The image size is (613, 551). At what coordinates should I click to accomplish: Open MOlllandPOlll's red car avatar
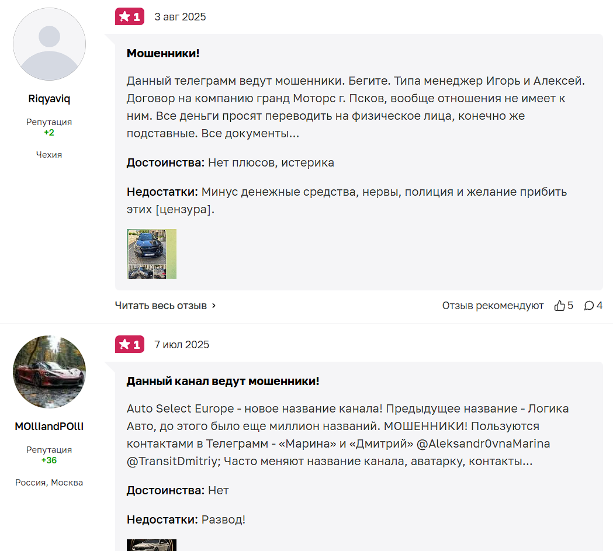[x=49, y=372]
